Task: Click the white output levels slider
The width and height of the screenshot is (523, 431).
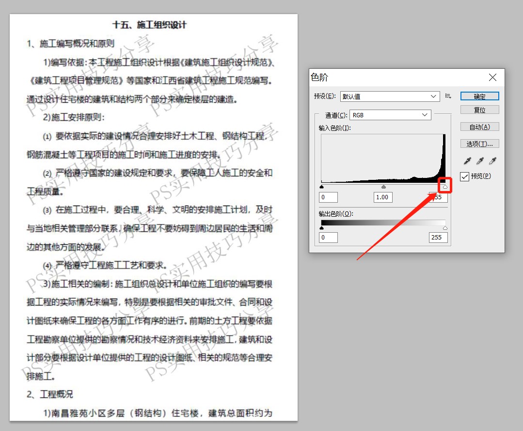Action: point(445,227)
